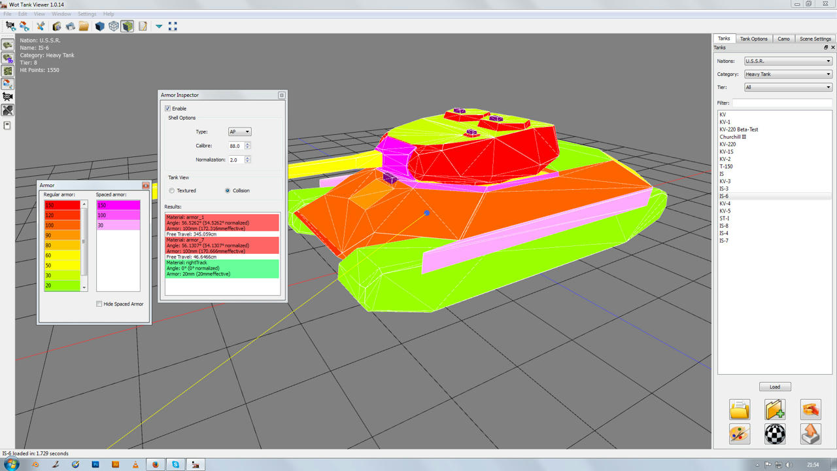Click the wireframe cube toolbar icon
The width and height of the screenshot is (837, 471).
[114, 26]
